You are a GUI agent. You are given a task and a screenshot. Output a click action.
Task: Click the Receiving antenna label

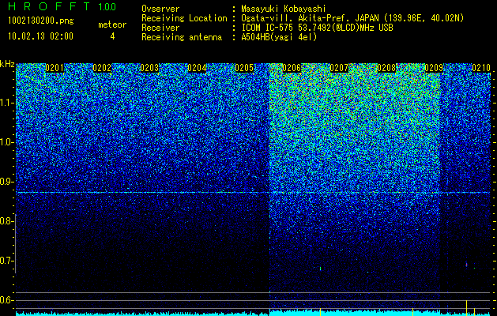tap(182, 37)
